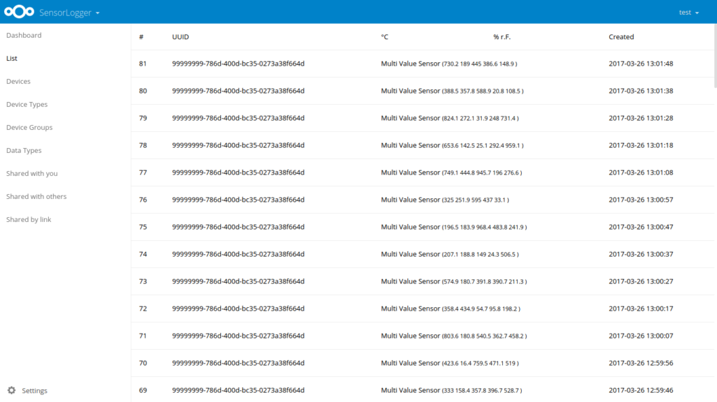The height and width of the screenshot is (402, 717).
Task: Show items Shared with others
Action: [36, 196]
